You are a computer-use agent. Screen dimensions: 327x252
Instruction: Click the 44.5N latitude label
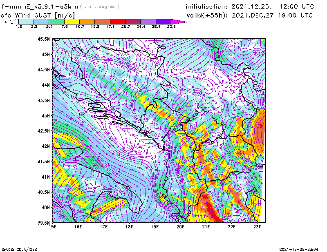click(44, 69)
